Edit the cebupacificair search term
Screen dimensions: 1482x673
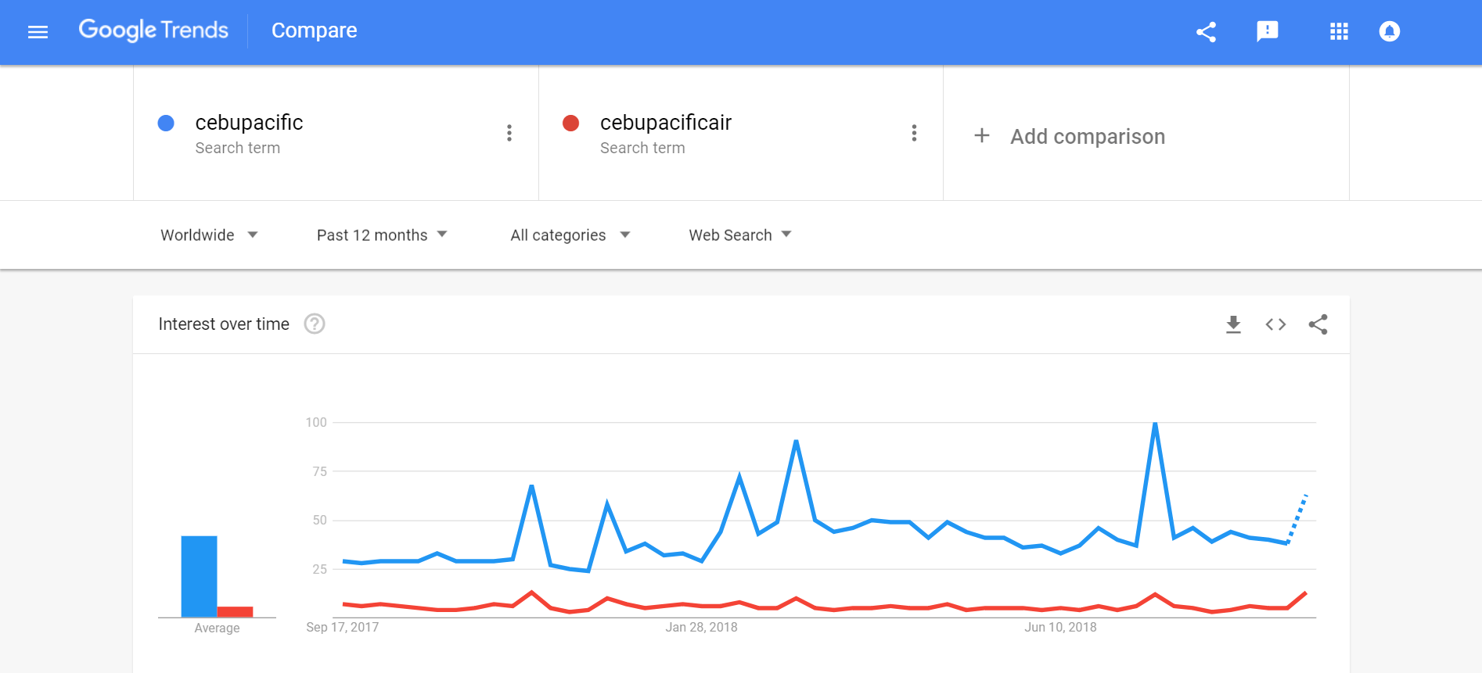(666, 123)
